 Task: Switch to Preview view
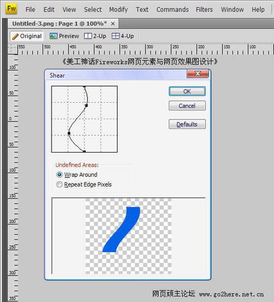(64, 36)
